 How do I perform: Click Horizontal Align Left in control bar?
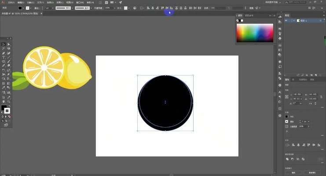[148, 8]
